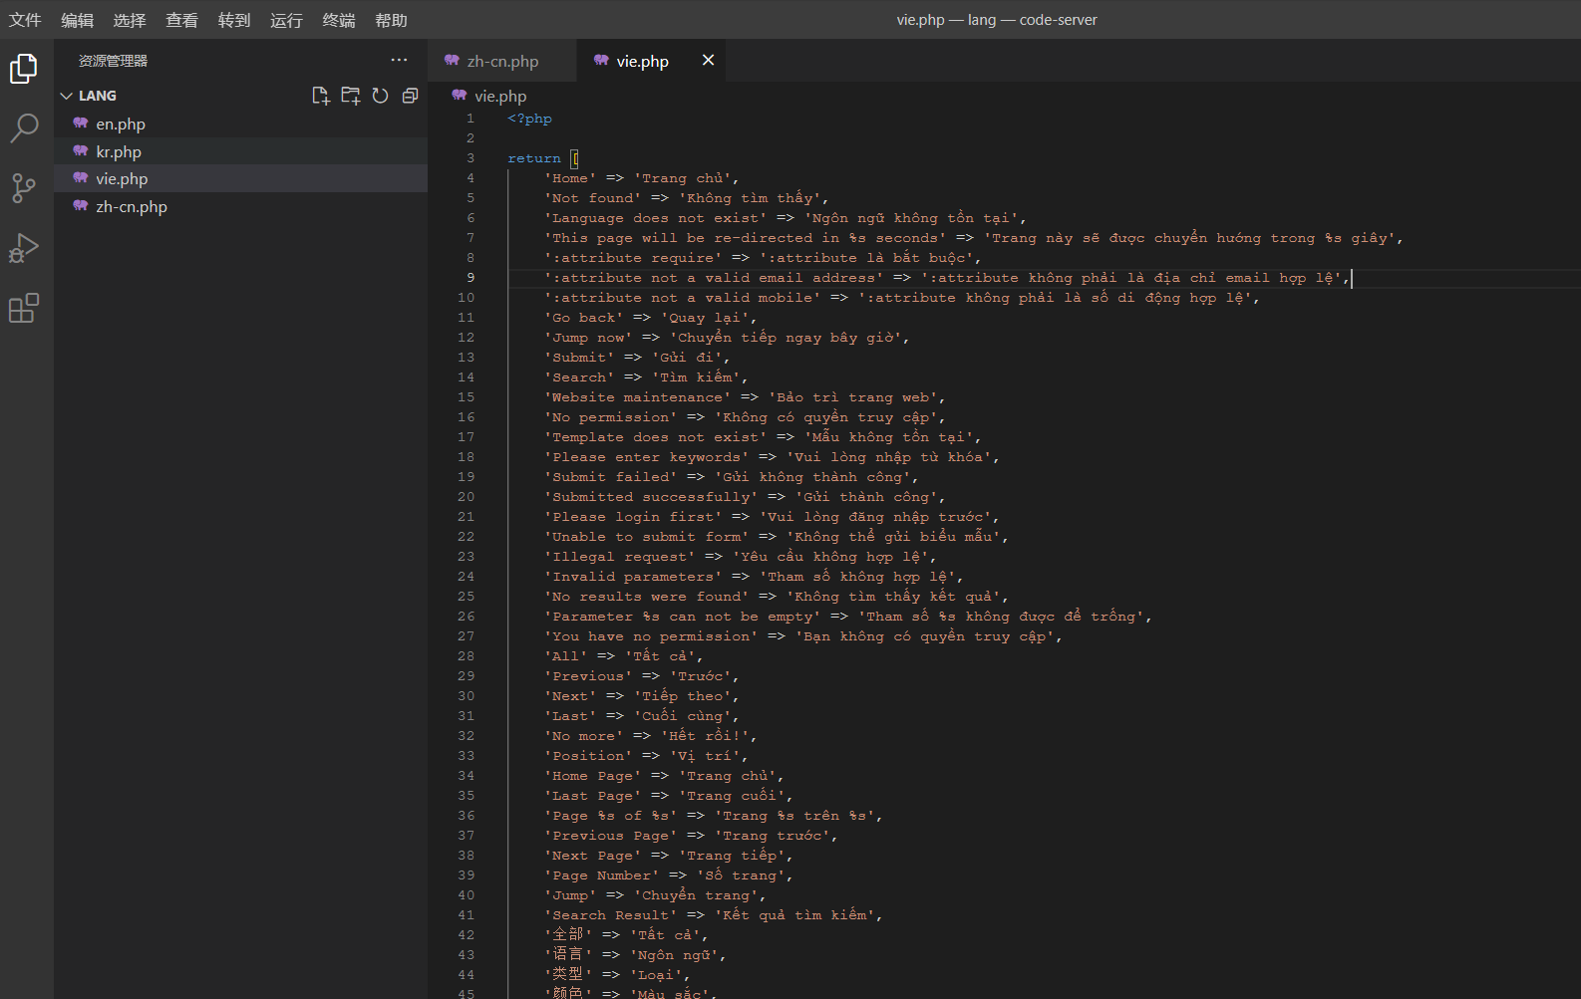Image resolution: width=1581 pixels, height=999 pixels.
Task: Select vie.php in the file explorer
Action: [x=241, y=178]
